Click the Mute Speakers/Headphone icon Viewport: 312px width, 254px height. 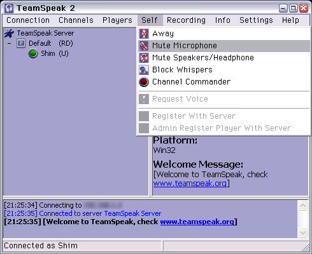[x=144, y=58]
